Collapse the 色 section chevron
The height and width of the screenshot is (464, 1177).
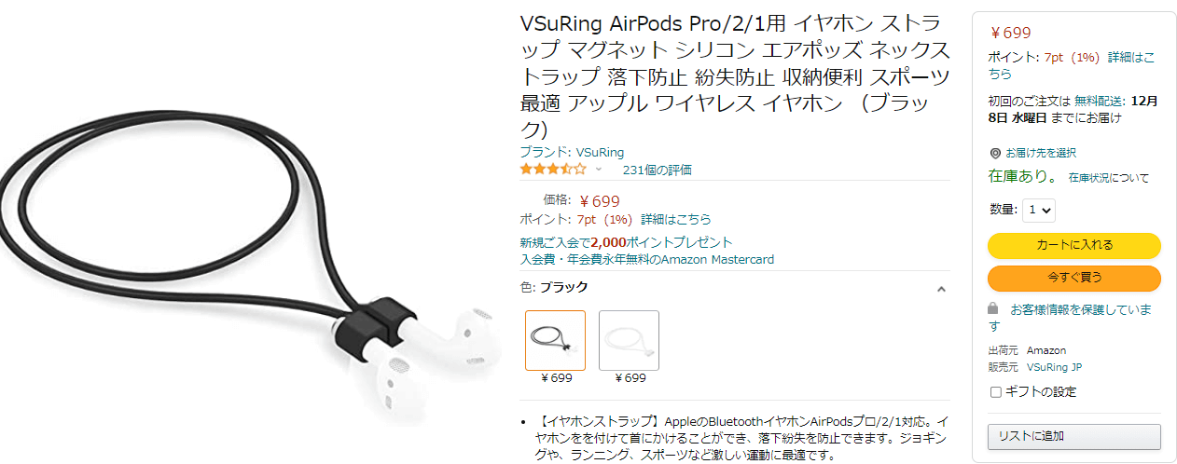[x=941, y=289]
